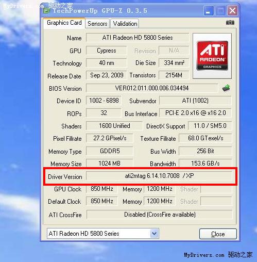Click the ROPs value 32
Viewport: 257px width, 262px height.
(104, 113)
